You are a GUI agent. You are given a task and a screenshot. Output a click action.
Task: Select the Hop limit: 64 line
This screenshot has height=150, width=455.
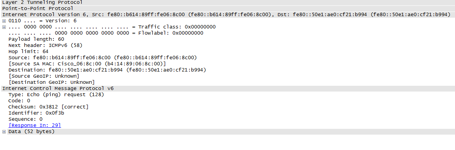(x=29, y=52)
